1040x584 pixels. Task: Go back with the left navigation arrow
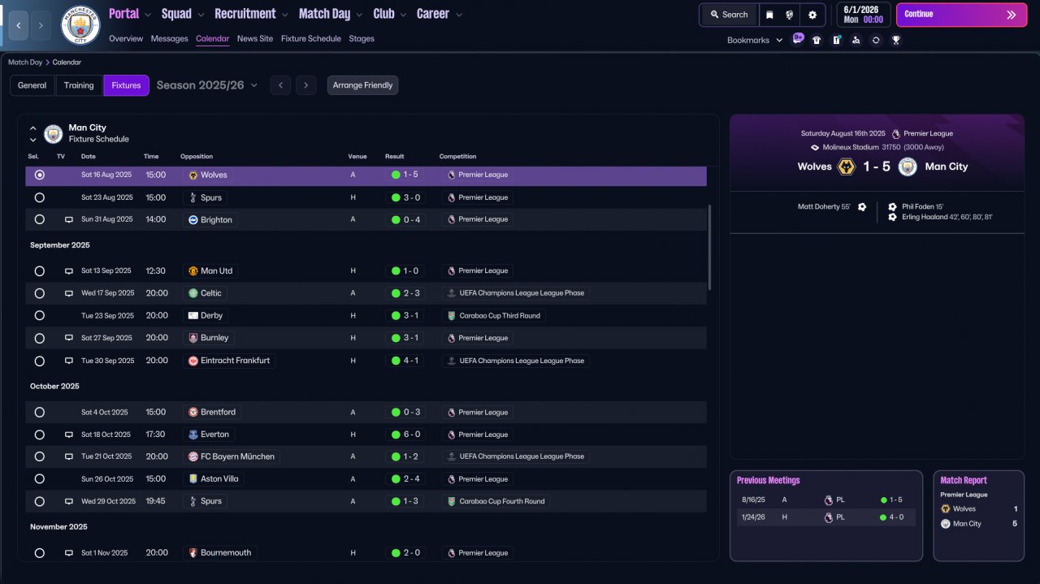(18, 26)
